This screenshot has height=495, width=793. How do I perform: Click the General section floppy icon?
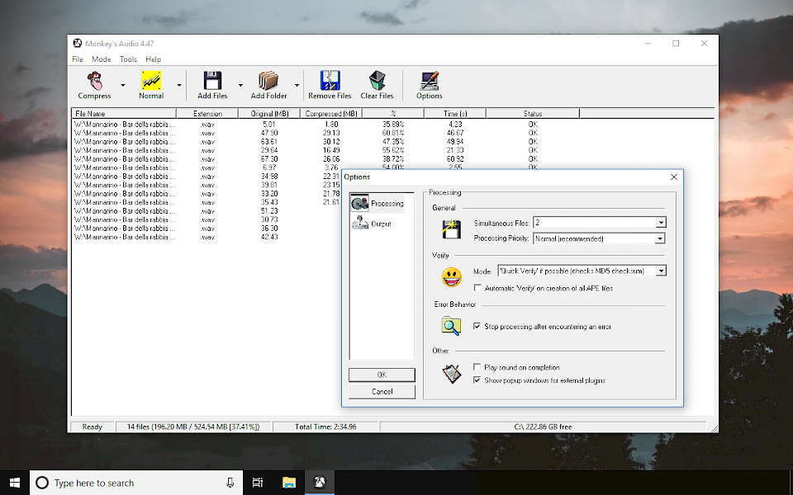click(x=451, y=229)
